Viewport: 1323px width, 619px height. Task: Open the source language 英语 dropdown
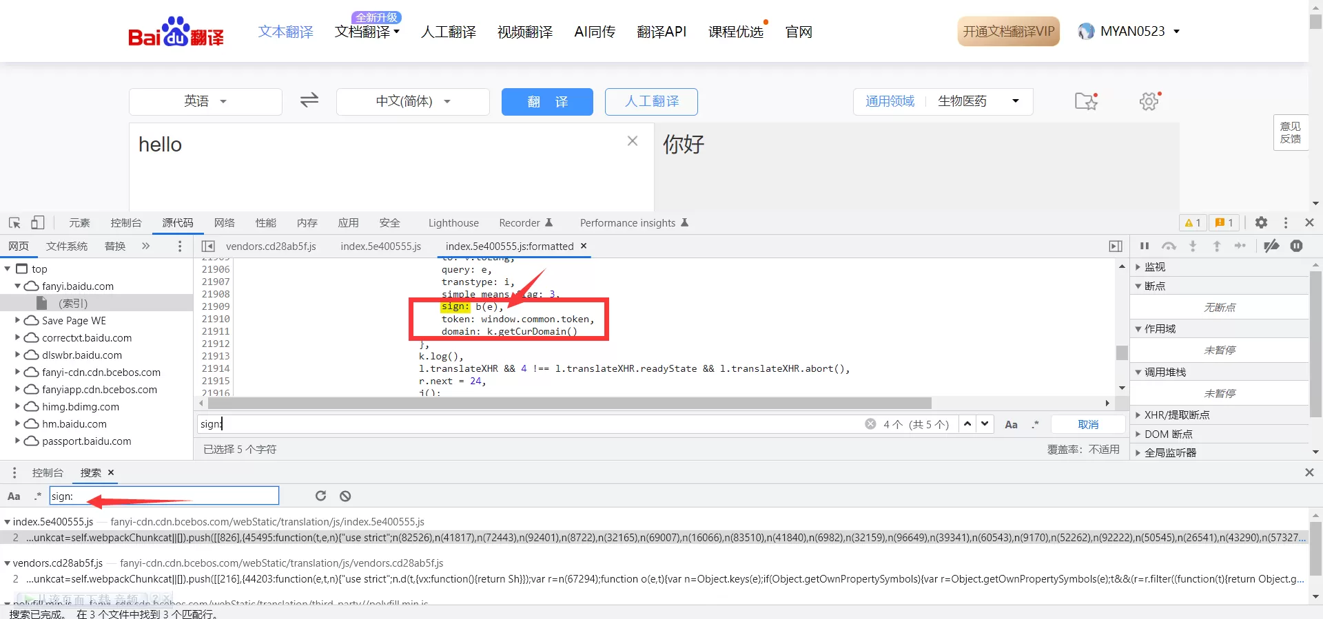(205, 101)
